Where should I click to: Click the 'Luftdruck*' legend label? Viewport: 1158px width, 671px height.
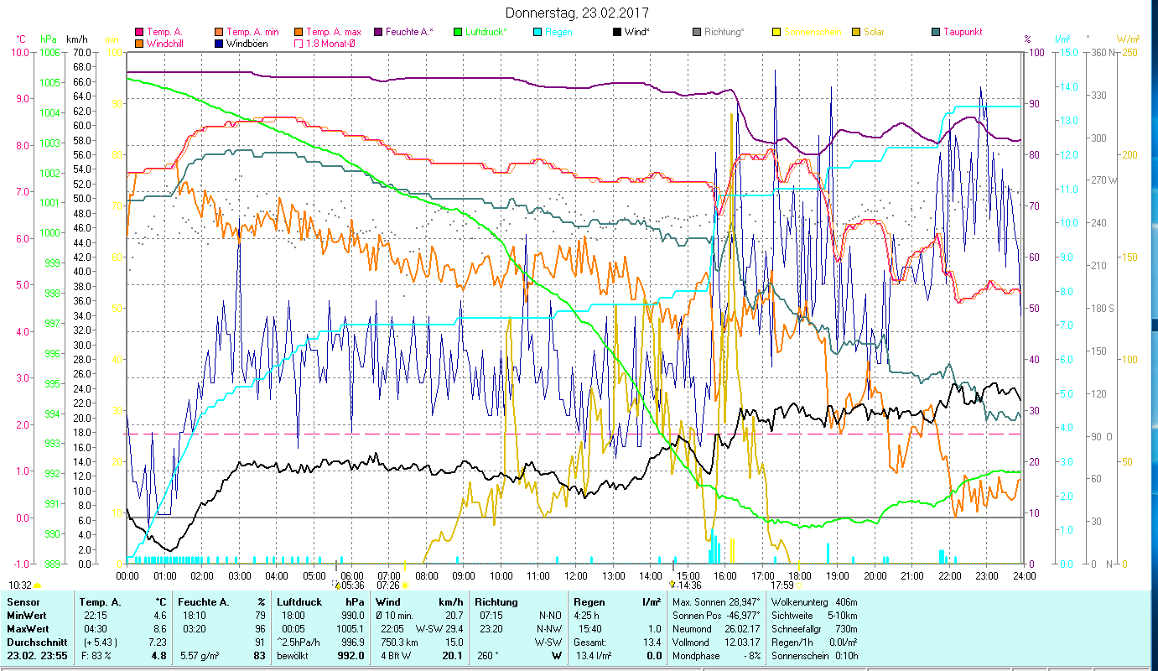coord(486,32)
